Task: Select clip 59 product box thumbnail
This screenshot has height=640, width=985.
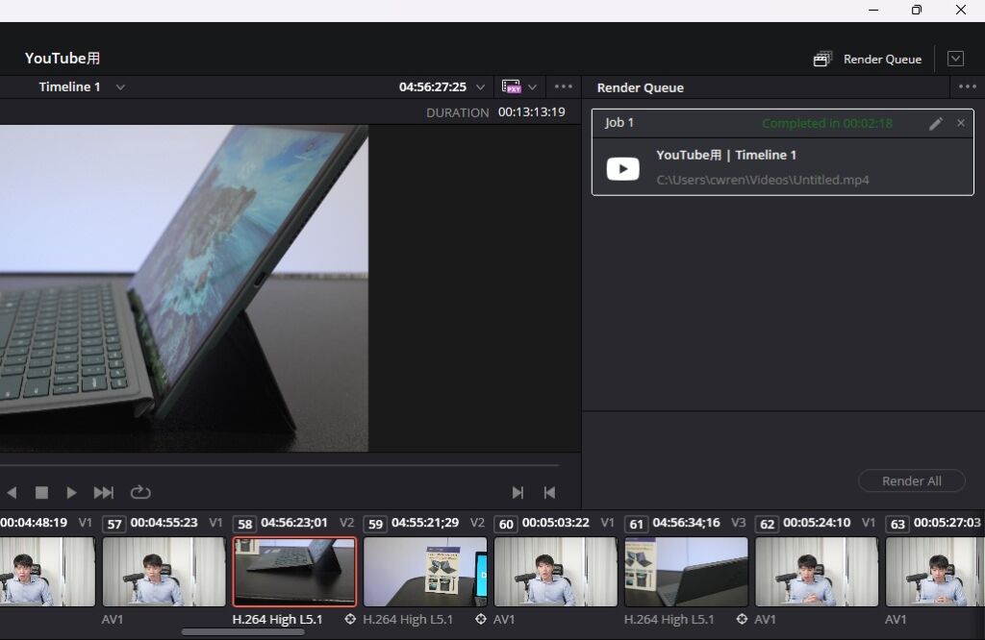Action: [x=425, y=572]
